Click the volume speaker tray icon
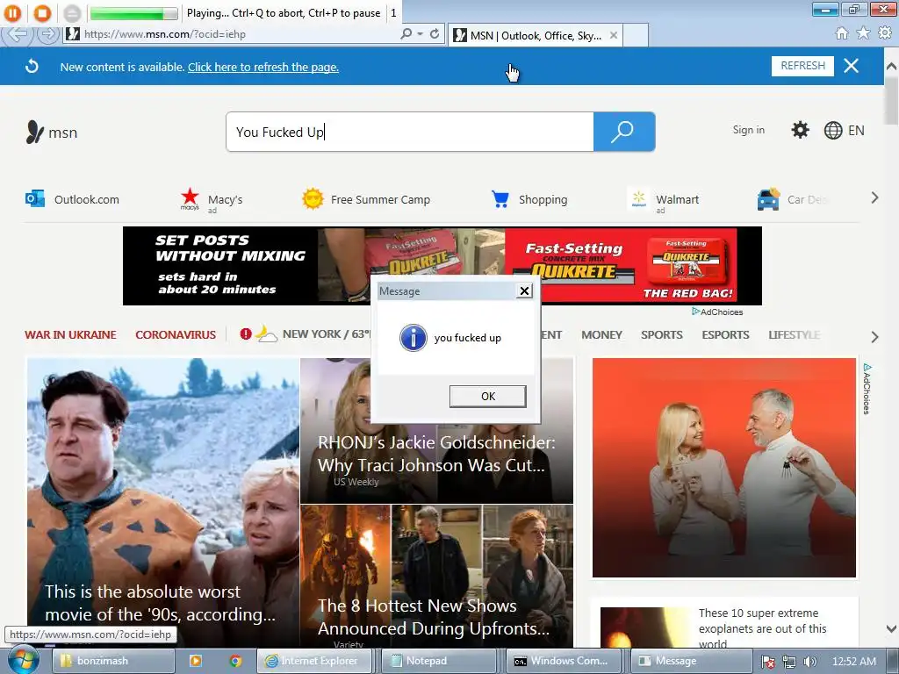This screenshot has height=674, width=899. click(809, 662)
